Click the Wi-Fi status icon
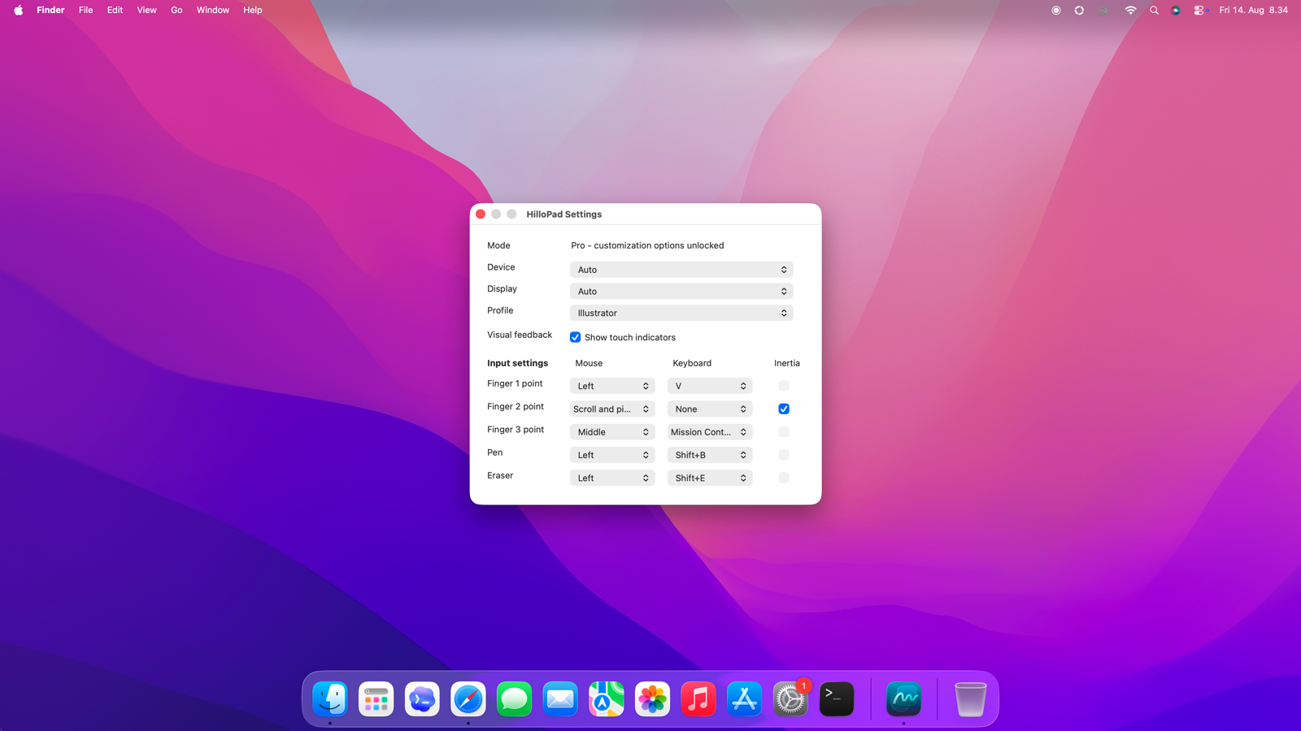1301x731 pixels. pos(1130,11)
